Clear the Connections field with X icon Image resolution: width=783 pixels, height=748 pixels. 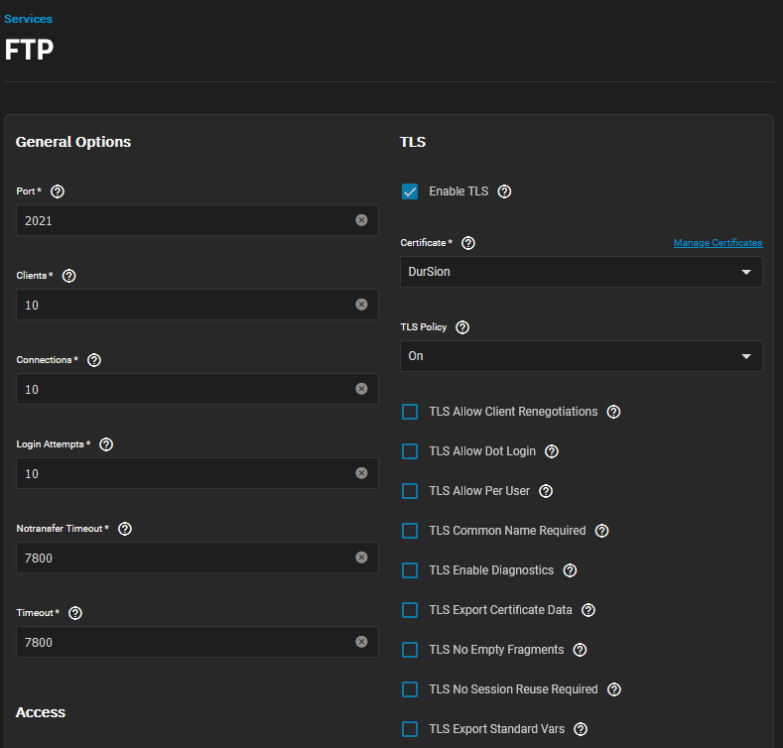[361, 389]
